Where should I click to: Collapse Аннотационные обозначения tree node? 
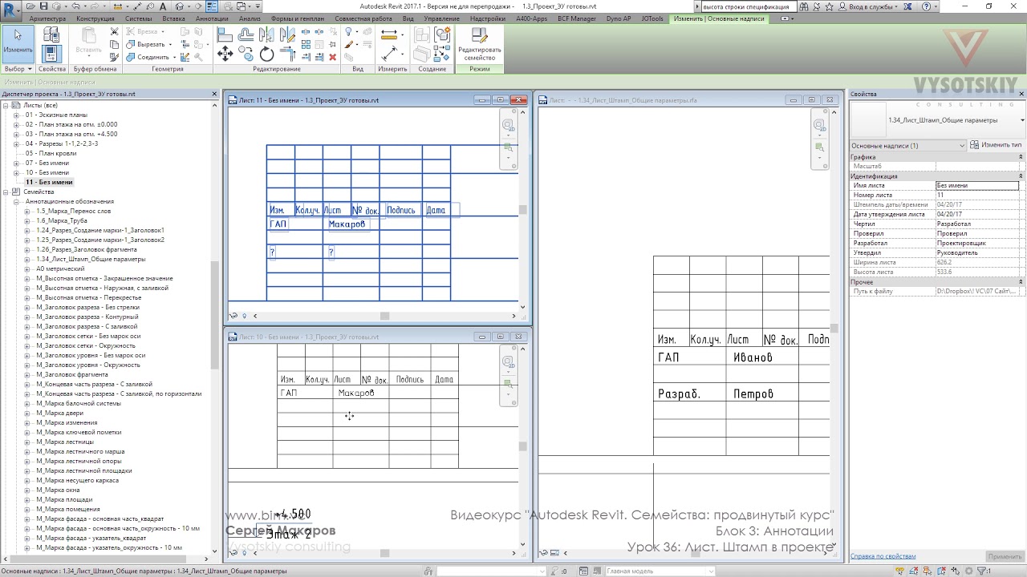16,201
